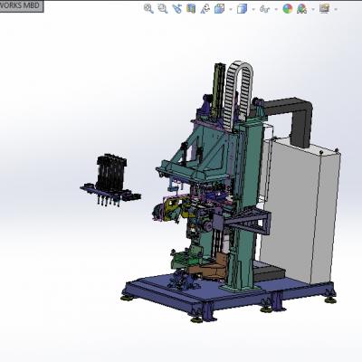Click the Apply Scene icon
This screenshot has height=362, width=362.
click(x=301, y=9)
